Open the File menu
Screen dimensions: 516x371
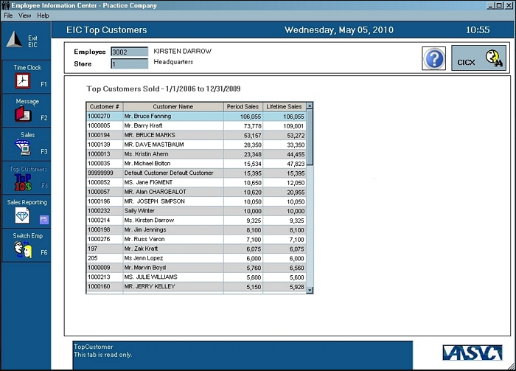coord(8,15)
